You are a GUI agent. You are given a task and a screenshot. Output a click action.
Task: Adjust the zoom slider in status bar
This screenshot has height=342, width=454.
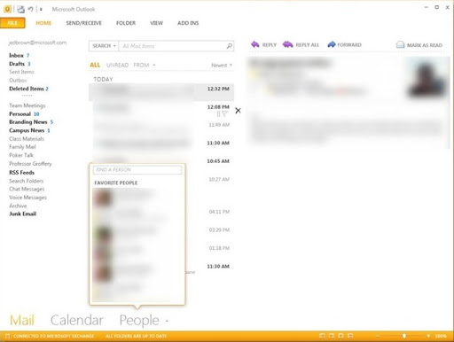click(x=404, y=336)
